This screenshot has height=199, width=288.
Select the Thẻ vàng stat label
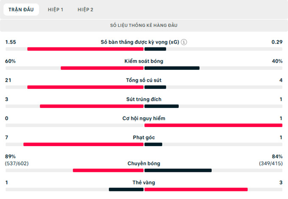[144, 182]
